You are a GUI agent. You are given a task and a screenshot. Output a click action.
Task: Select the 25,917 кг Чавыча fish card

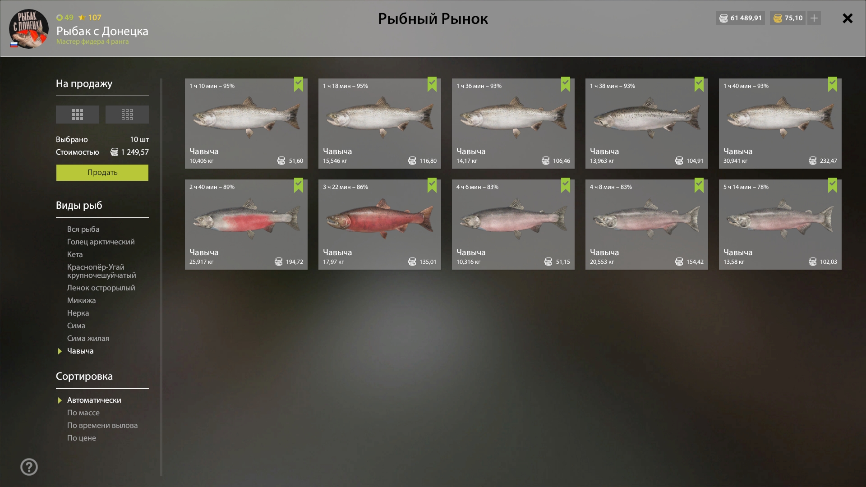point(246,225)
